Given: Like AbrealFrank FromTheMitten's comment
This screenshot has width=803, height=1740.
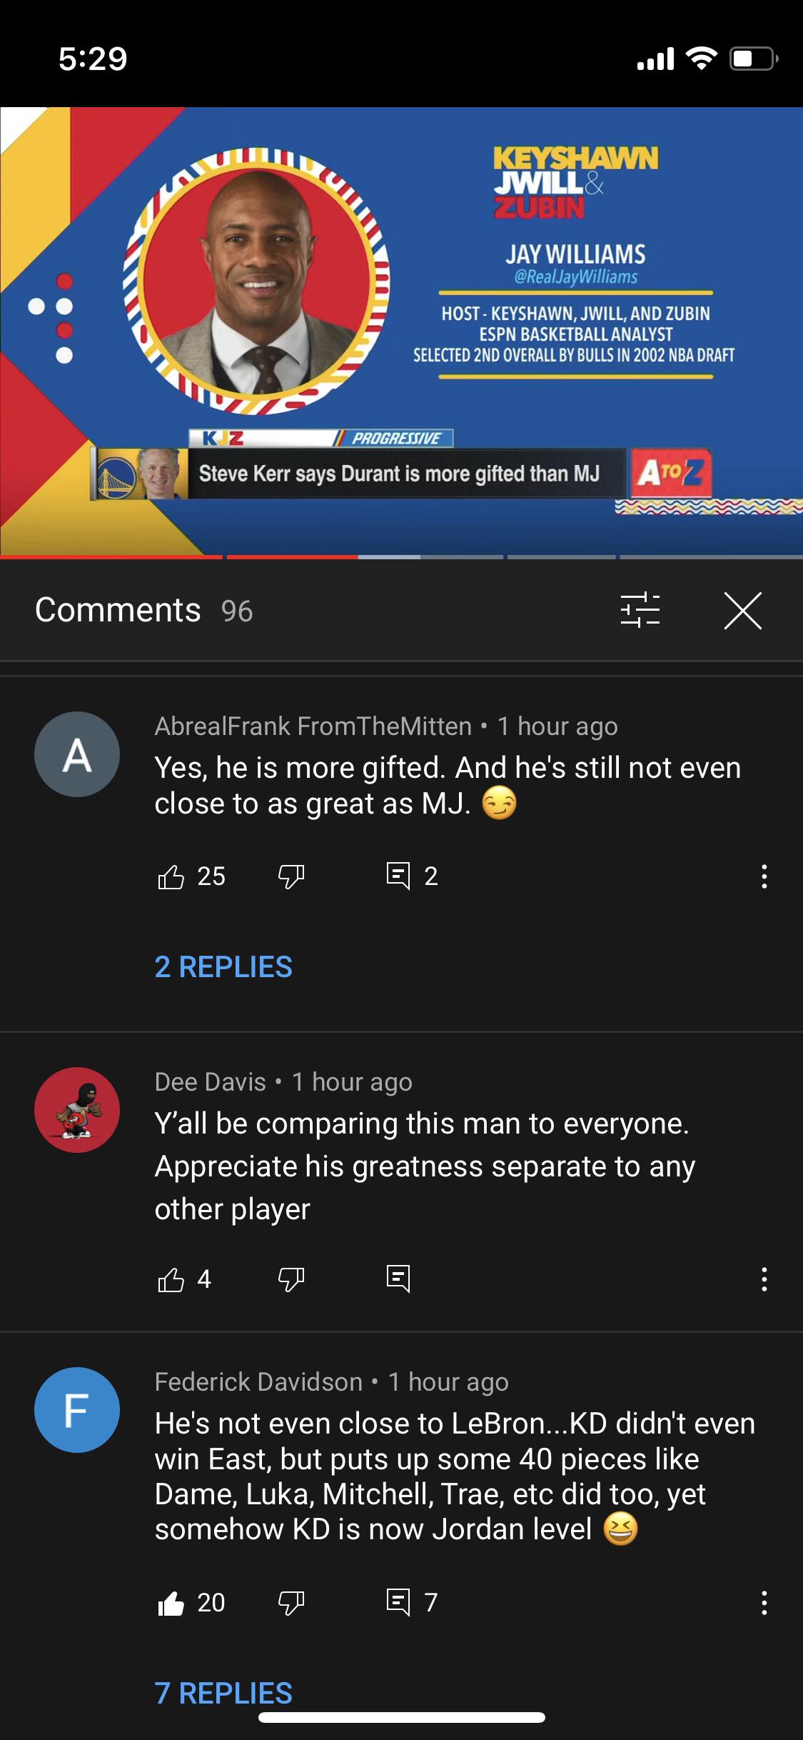Looking at the screenshot, I should [x=171, y=876].
